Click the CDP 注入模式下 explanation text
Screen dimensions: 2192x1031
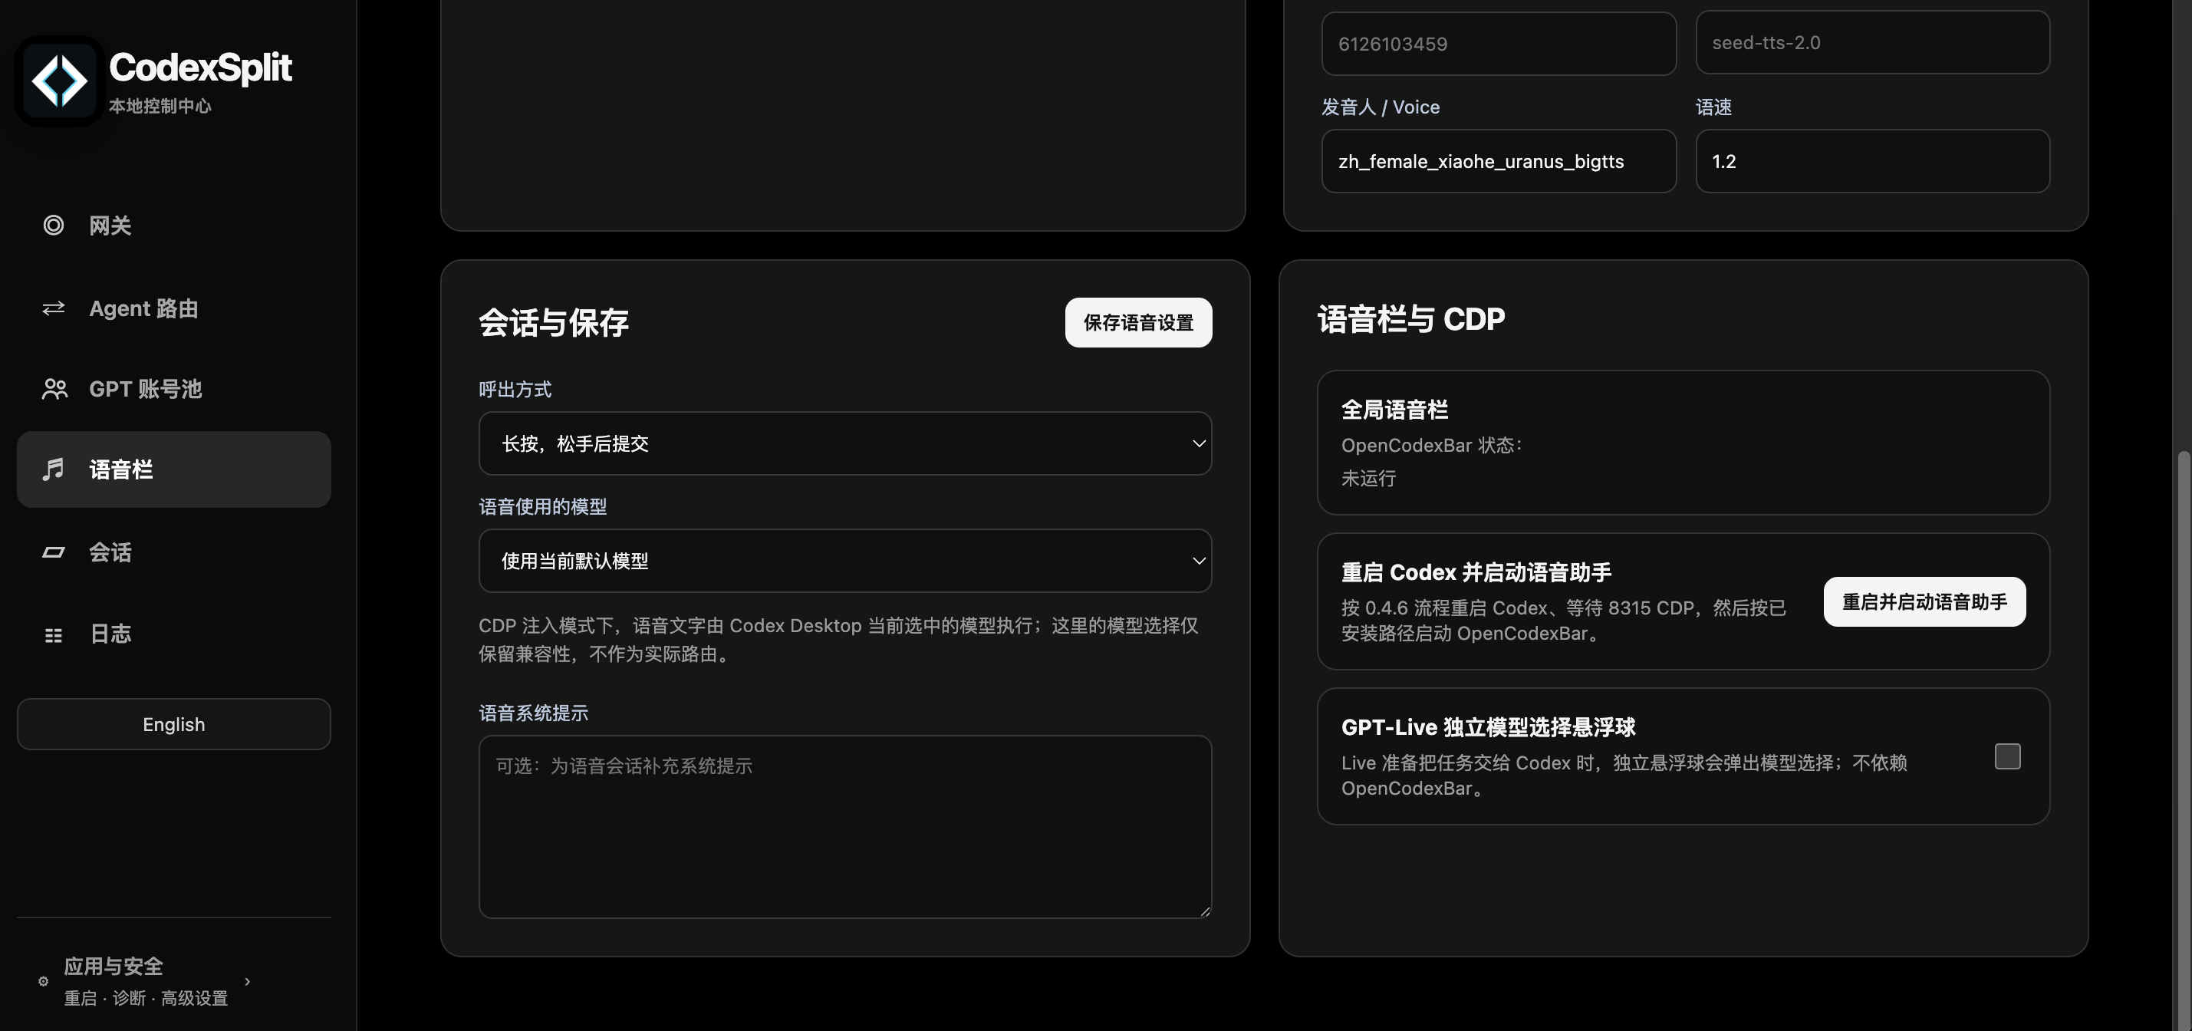(x=838, y=639)
